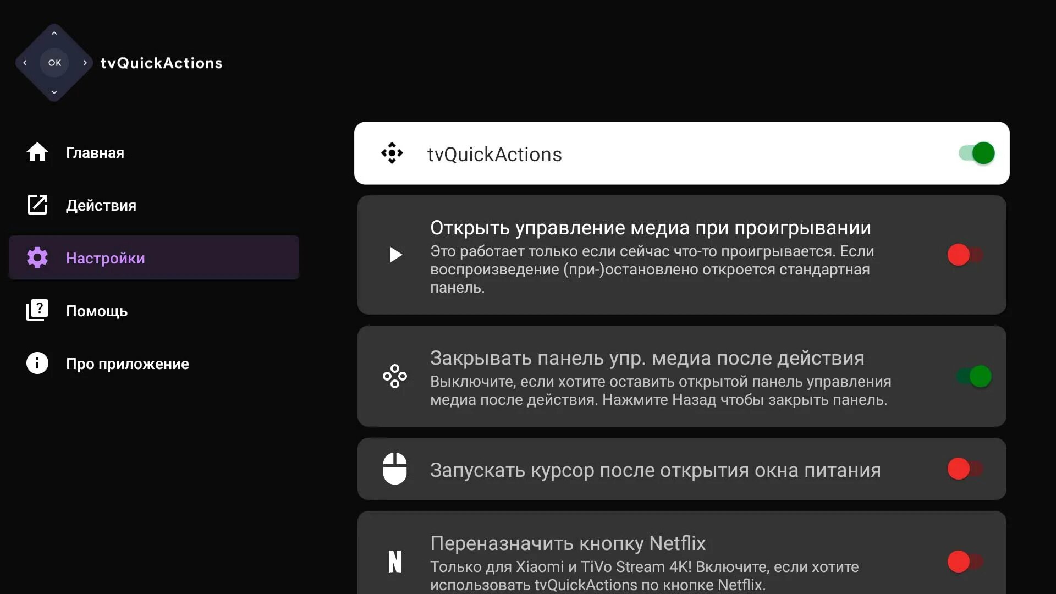Viewport: 1056px width, 594px height.
Task: Click the tvQuickActions D-pad logo
Action: click(54, 63)
